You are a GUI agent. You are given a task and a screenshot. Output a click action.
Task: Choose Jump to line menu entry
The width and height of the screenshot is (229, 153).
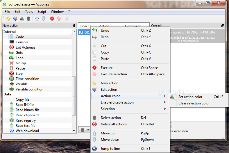point(130,149)
